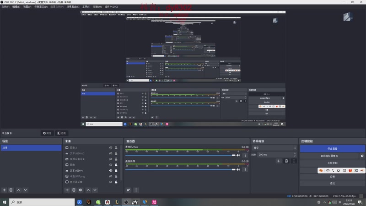Viewport: 366px width, 206px height.
Task: Move the scene up in Scenes panel
Action: coord(19,190)
